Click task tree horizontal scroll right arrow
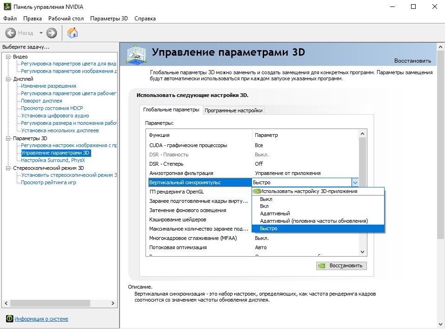Image resolution: width=445 pixels, height=329 pixels. tap(113, 303)
